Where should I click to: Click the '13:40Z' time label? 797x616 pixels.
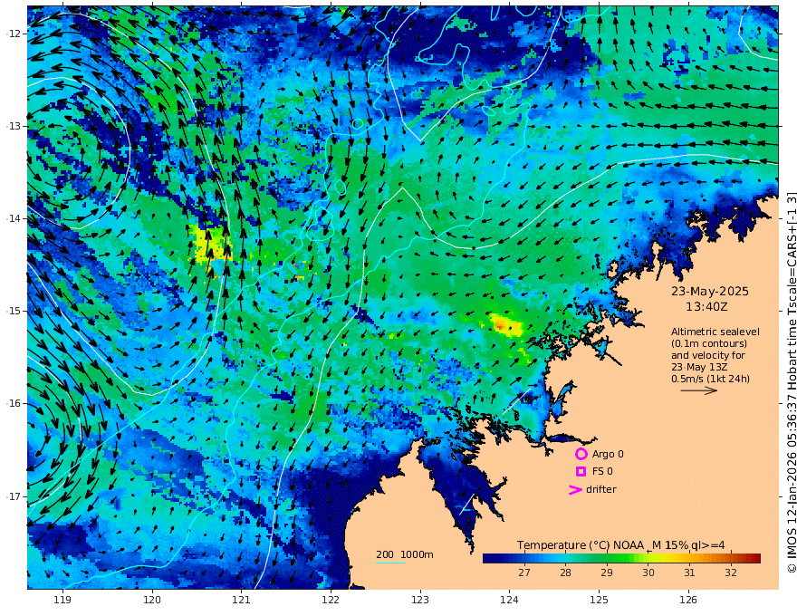[x=706, y=307]
